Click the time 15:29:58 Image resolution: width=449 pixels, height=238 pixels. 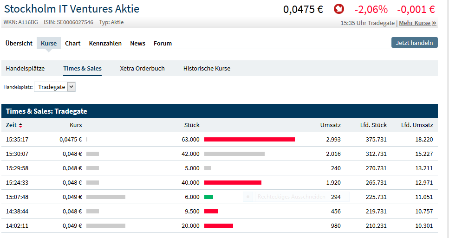coord(17,168)
